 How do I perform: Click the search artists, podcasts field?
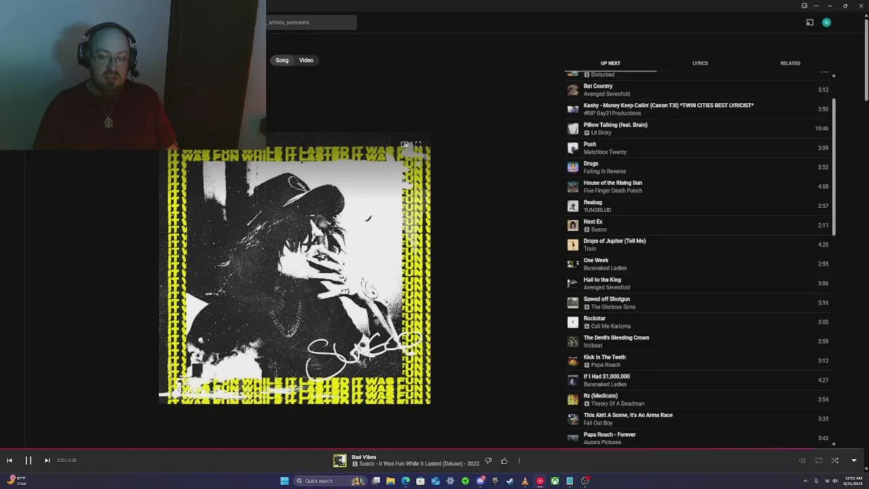[311, 22]
